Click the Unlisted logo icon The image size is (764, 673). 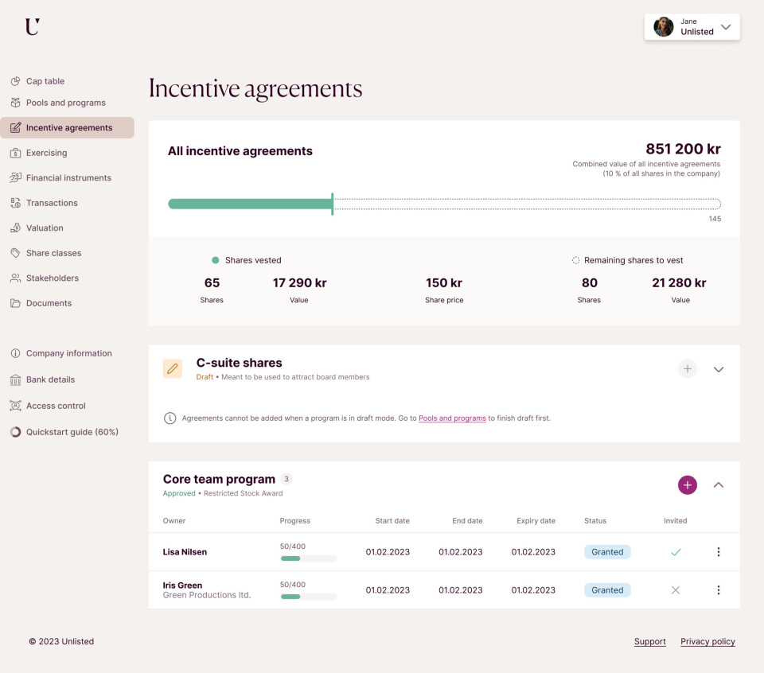[32, 27]
